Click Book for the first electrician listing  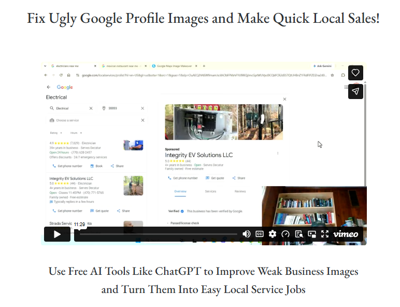pos(96,166)
